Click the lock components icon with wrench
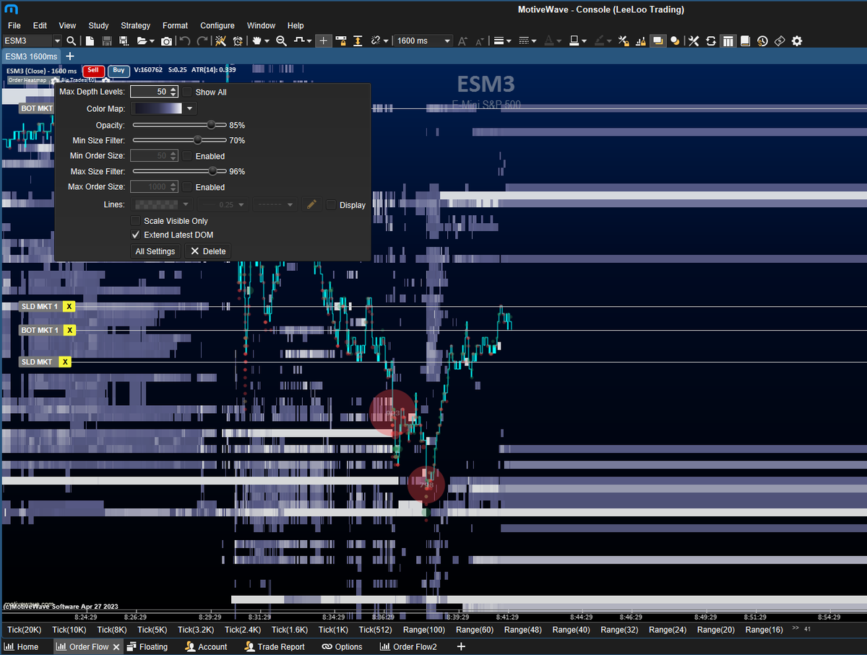 point(624,41)
